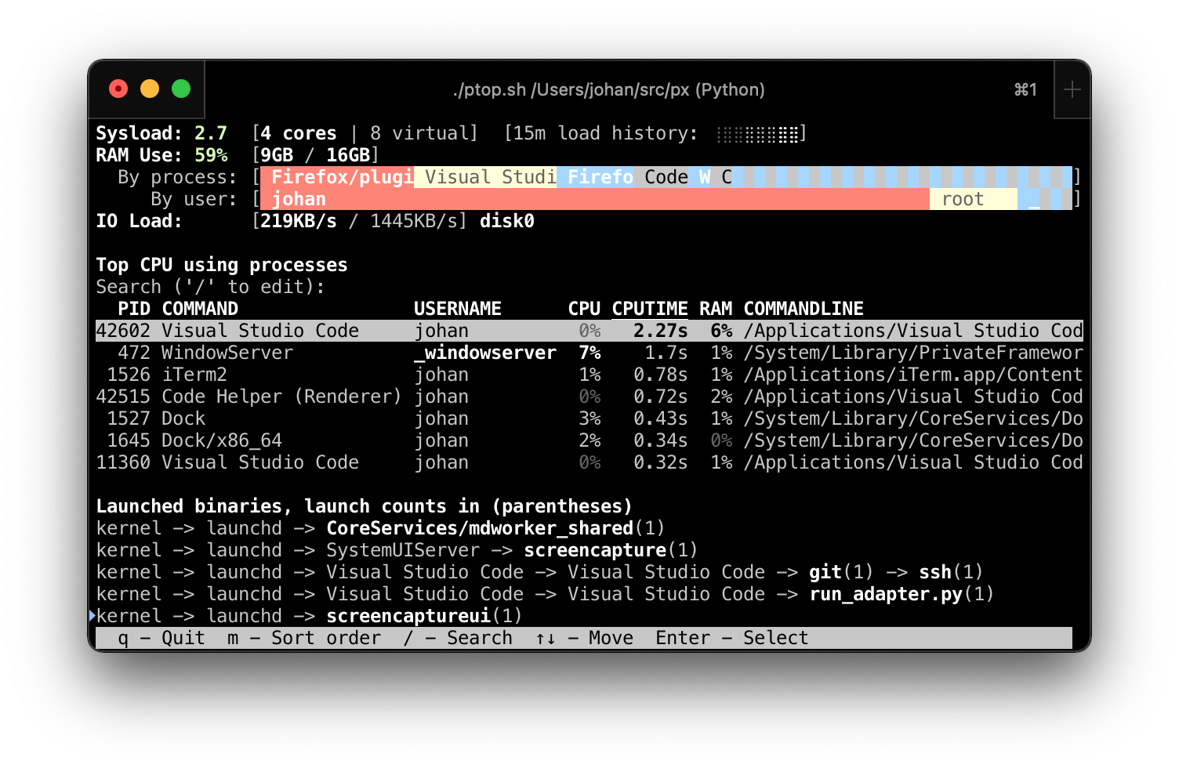
Task: Select the WindowServer process row
Action: tap(589, 353)
